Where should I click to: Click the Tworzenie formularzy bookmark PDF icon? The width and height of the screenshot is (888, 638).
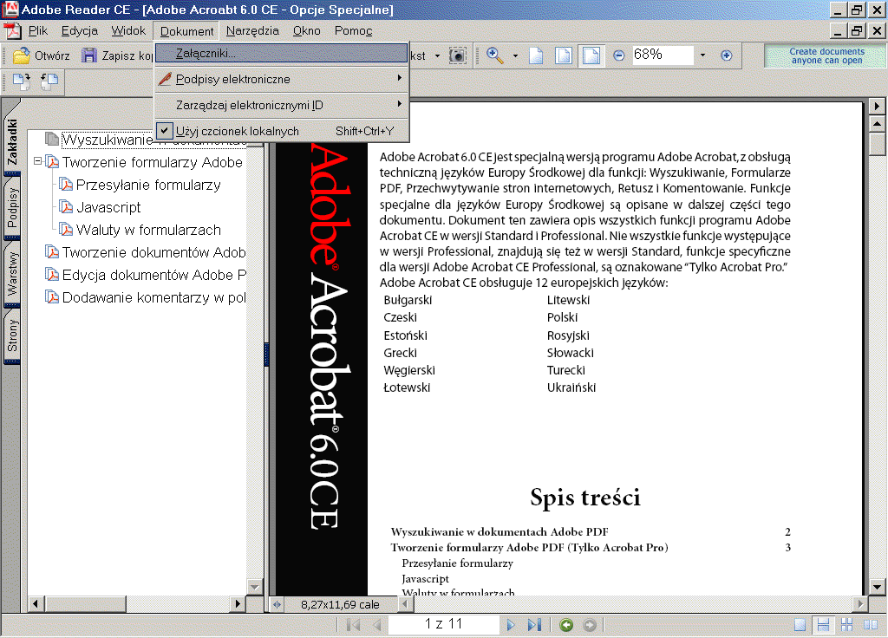tap(52, 162)
